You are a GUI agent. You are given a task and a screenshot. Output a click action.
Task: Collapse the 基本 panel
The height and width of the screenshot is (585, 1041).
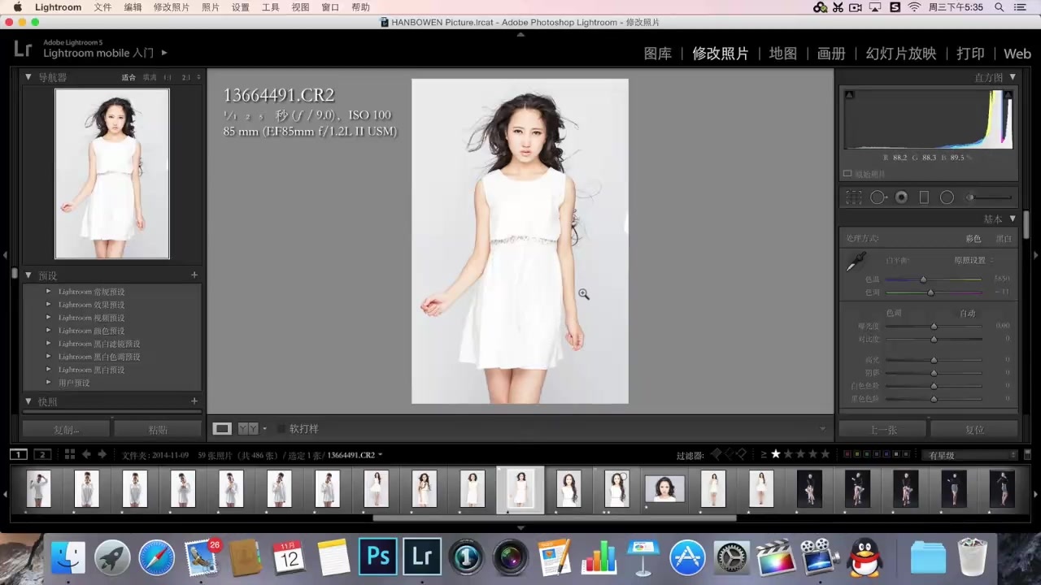pyautogui.click(x=1013, y=219)
